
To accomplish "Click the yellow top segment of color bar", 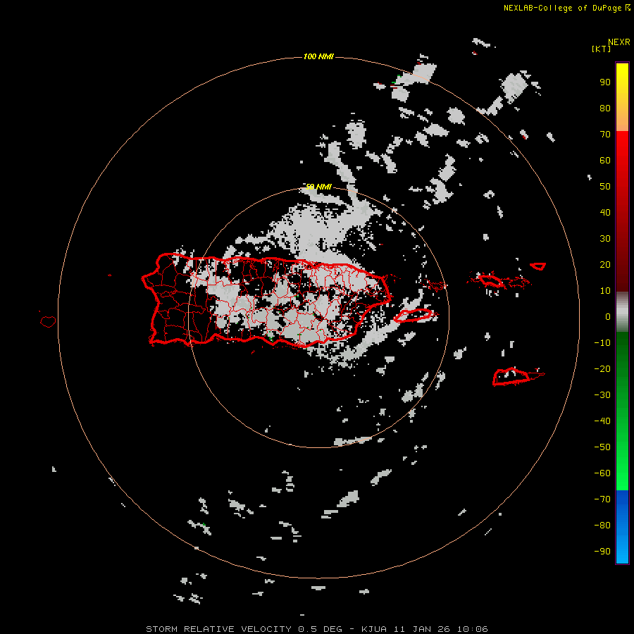I will pyautogui.click(x=622, y=97).
